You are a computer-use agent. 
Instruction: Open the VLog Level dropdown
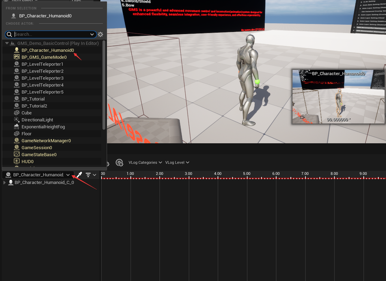(x=177, y=163)
